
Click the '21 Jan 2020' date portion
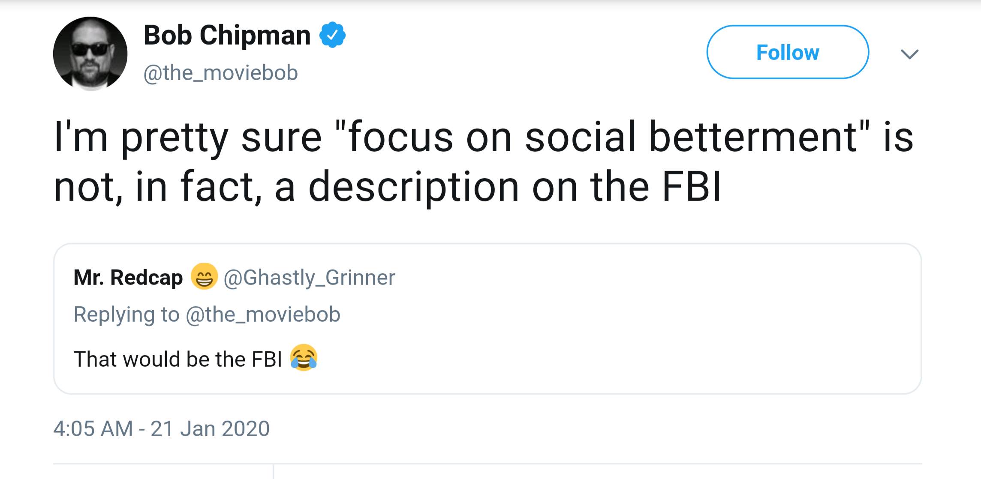(x=210, y=428)
